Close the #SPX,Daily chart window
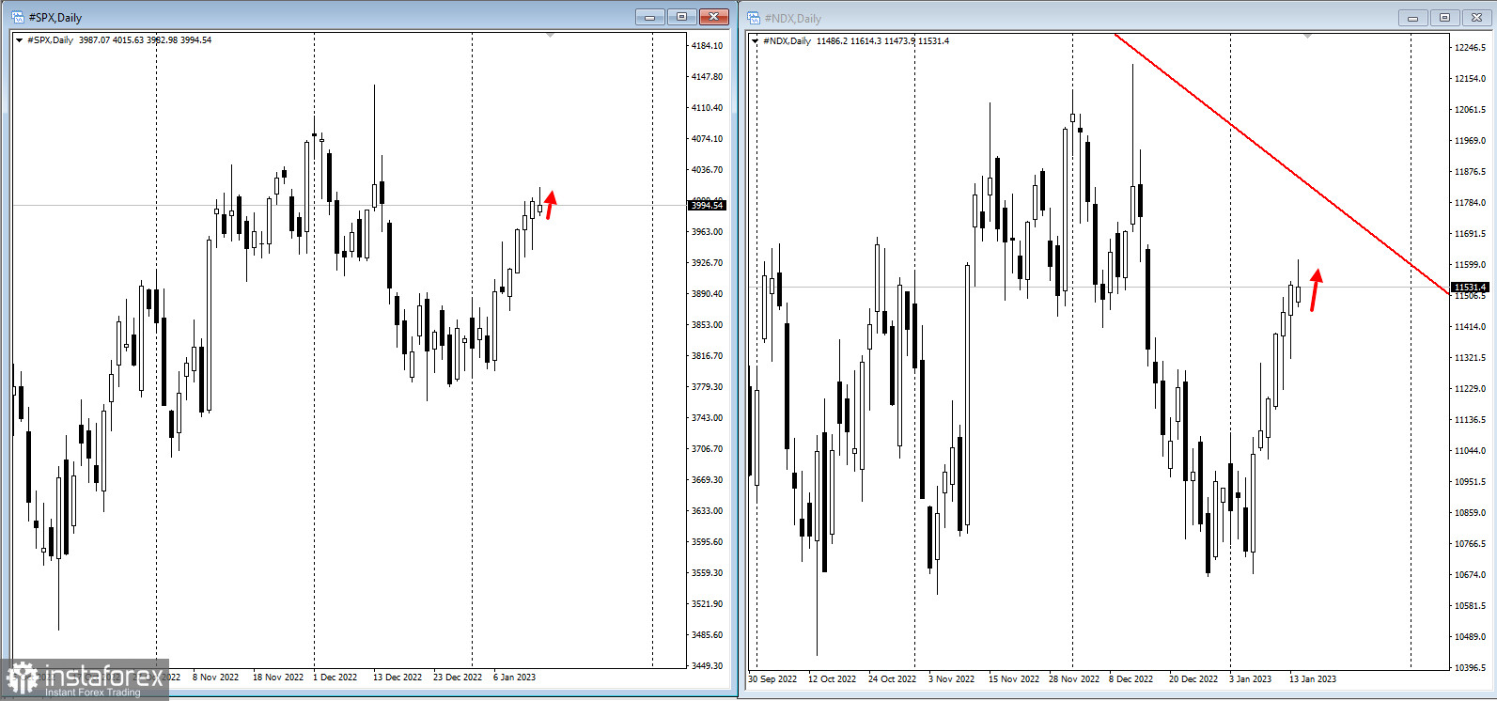This screenshot has height=701, width=1497. pyautogui.click(x=715, y=17)
